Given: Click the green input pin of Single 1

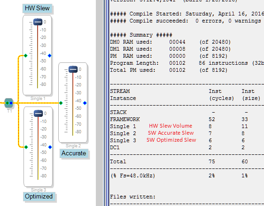Looking at the screenshot, I should click(x=25, y=55).
